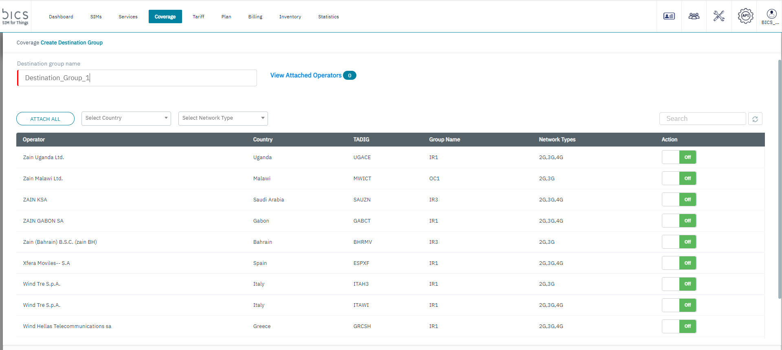Viewport: 782px width, 350px height.
Task: Click the View Attached Operators link
Action: pos(305,75)
